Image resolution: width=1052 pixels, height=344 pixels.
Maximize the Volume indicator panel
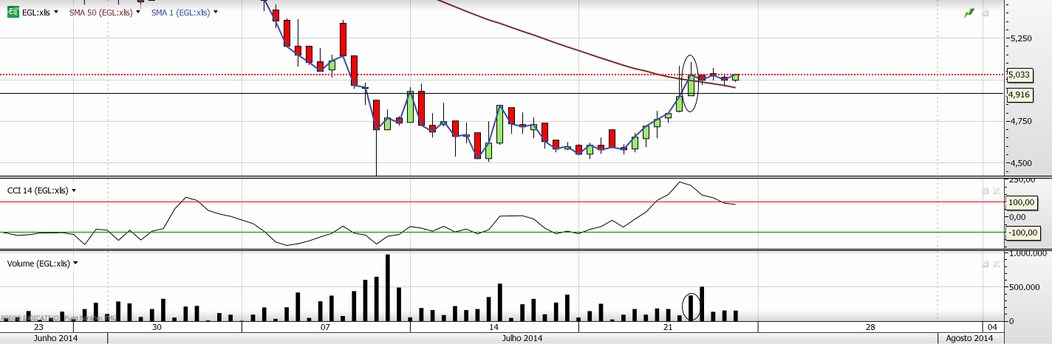985,263
